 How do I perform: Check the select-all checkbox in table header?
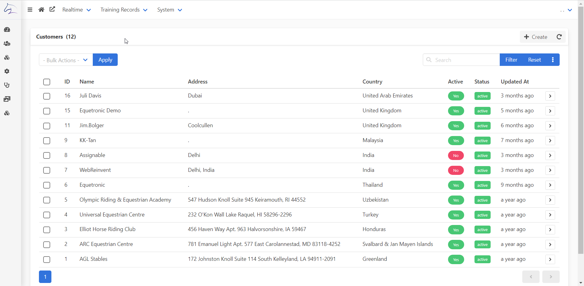click(x=47, y=82)
